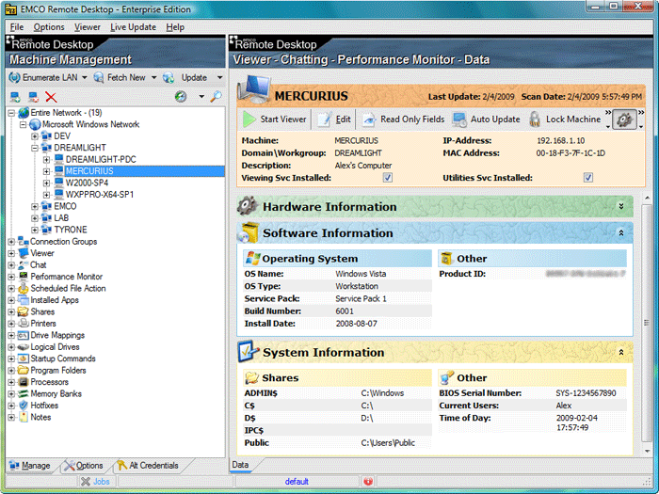Select the Startup Commands tree node
This screenshot has height=494, width=659.
coord(63,359)
